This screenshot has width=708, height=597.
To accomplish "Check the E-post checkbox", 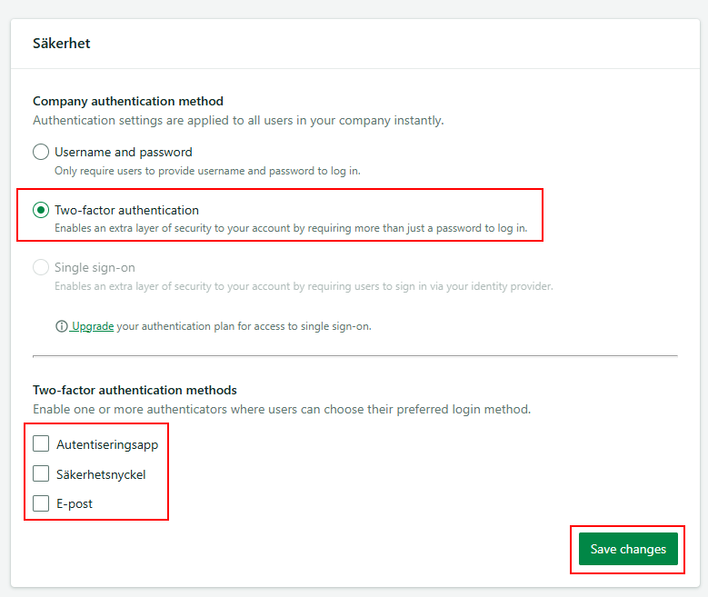I will point(41,503).
